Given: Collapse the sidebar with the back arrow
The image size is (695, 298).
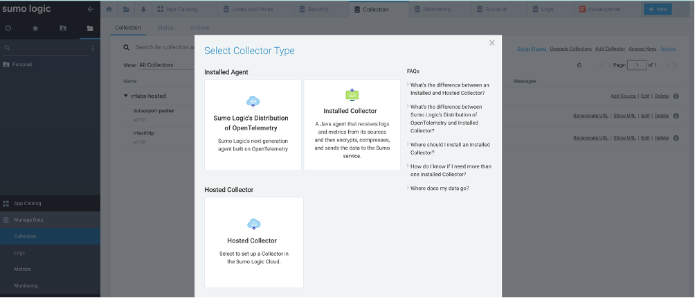Looking at the screenshot, I should (90, 10).
